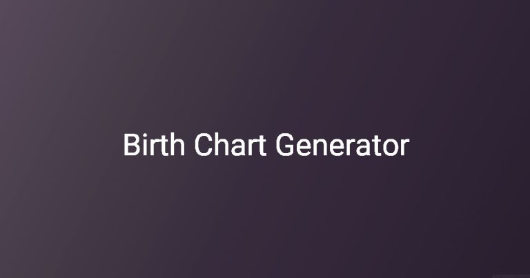Click the space between Chart and Generator
This screenshot has width=530, height=278.
271,145
